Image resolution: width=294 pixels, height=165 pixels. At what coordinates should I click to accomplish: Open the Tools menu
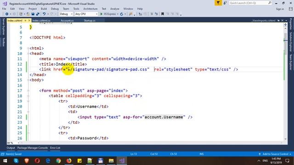point(76,9)
